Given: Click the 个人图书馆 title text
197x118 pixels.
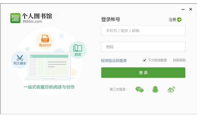Looking at the screenshot, I should point(37,16).
